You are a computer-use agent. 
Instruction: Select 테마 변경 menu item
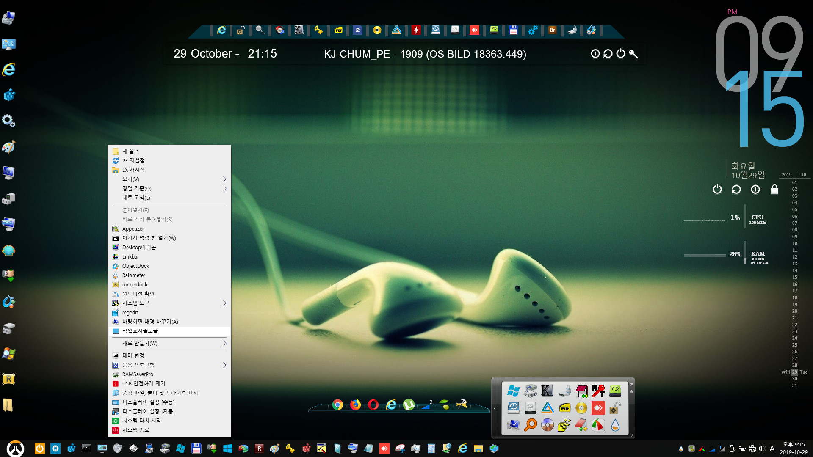point(169,355)
